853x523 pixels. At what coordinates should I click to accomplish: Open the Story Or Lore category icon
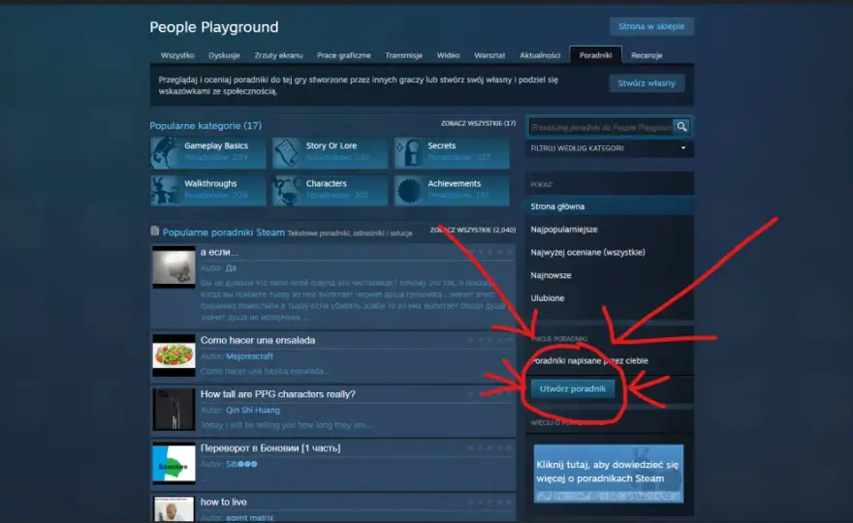click(x=287, y=153)
